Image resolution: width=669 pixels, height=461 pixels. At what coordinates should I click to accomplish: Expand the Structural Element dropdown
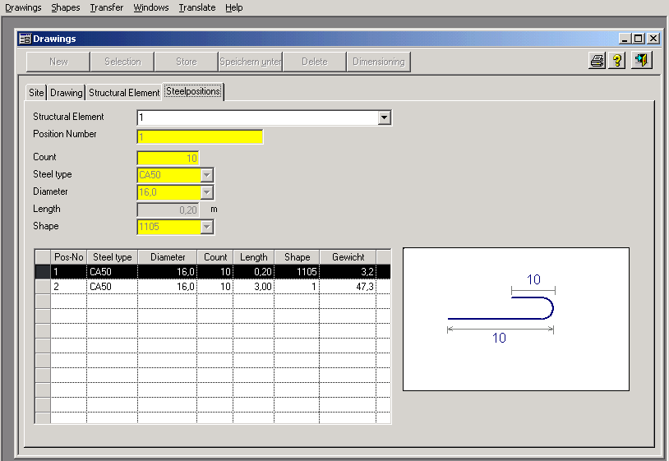384,118
